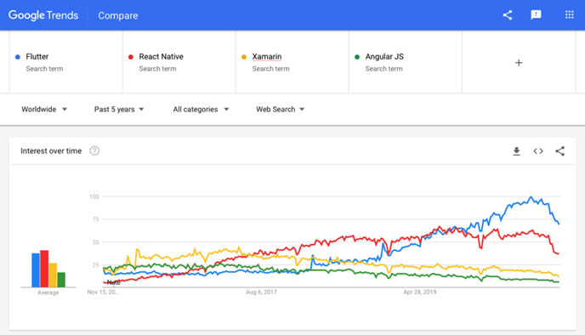Open the Google apps grid icon
Viewport: 585px width, 335px height.
570,15
